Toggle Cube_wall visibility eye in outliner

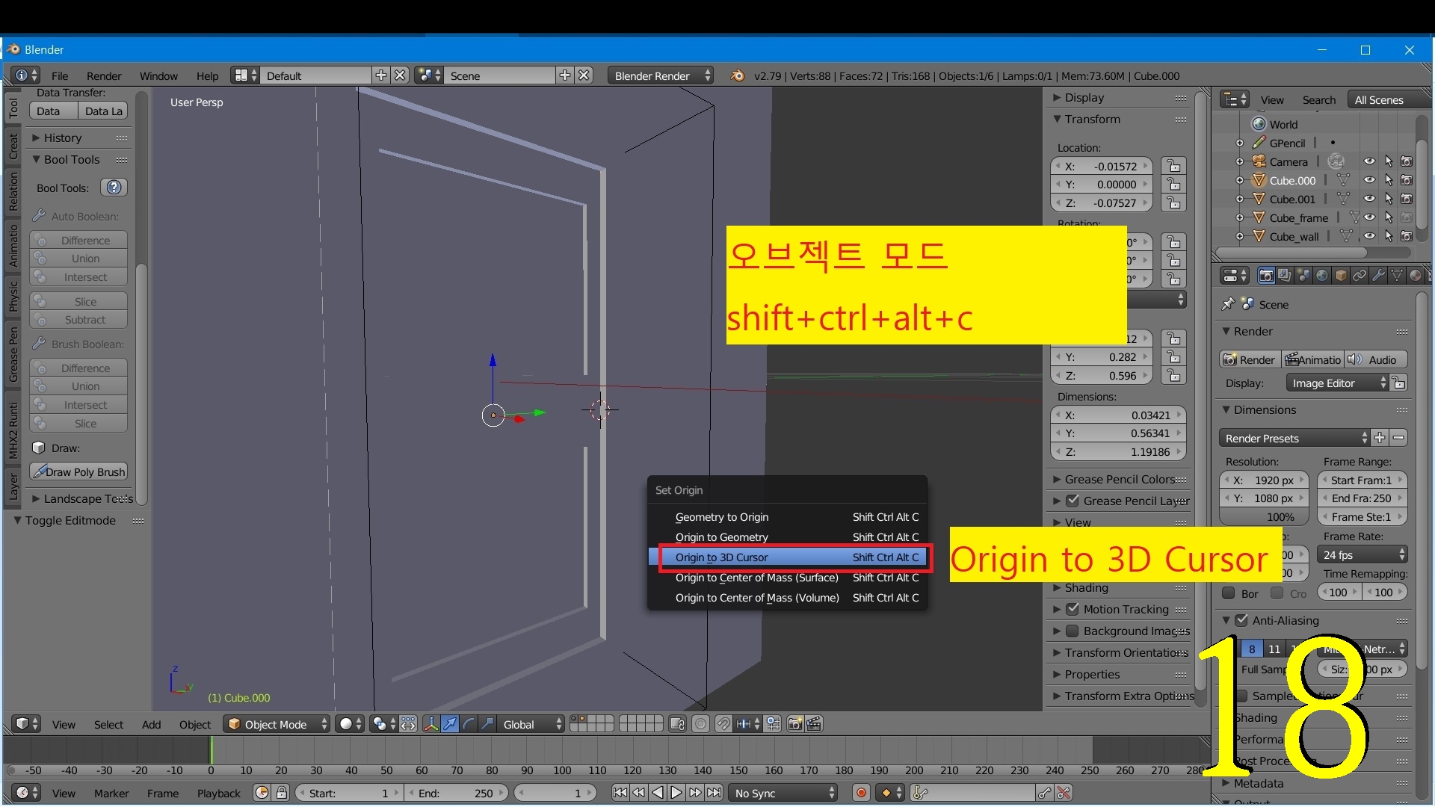[x=1369, y=236]
